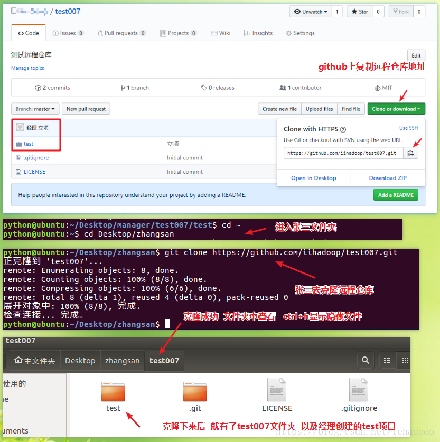
Task: Open the .gitignore file link
Action: coord(36,158)
